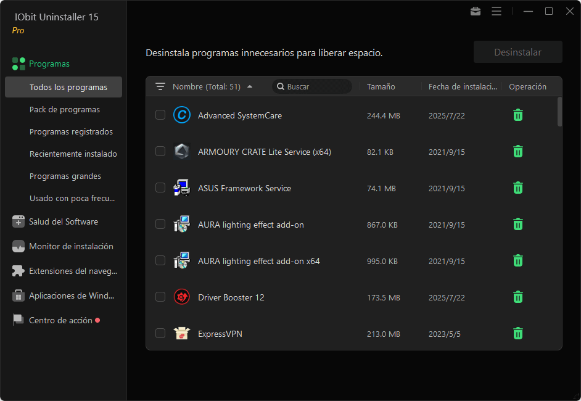
Task: Click trash icon for Driver Booster 12
Action: pos(518,297)
